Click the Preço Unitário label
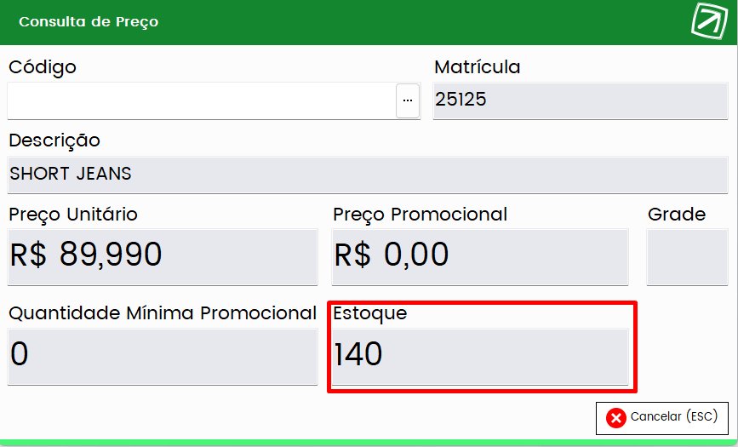This screenshot has height=447, width=738. pos(73,215)
